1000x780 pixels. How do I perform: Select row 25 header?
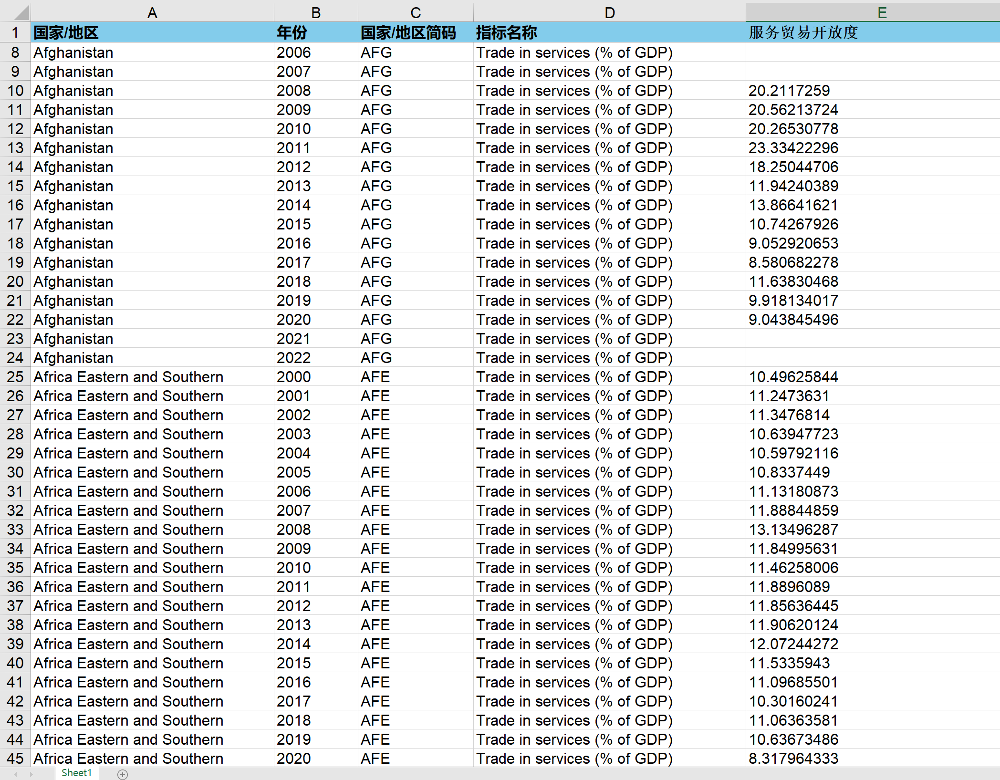(x=15, y=377)
